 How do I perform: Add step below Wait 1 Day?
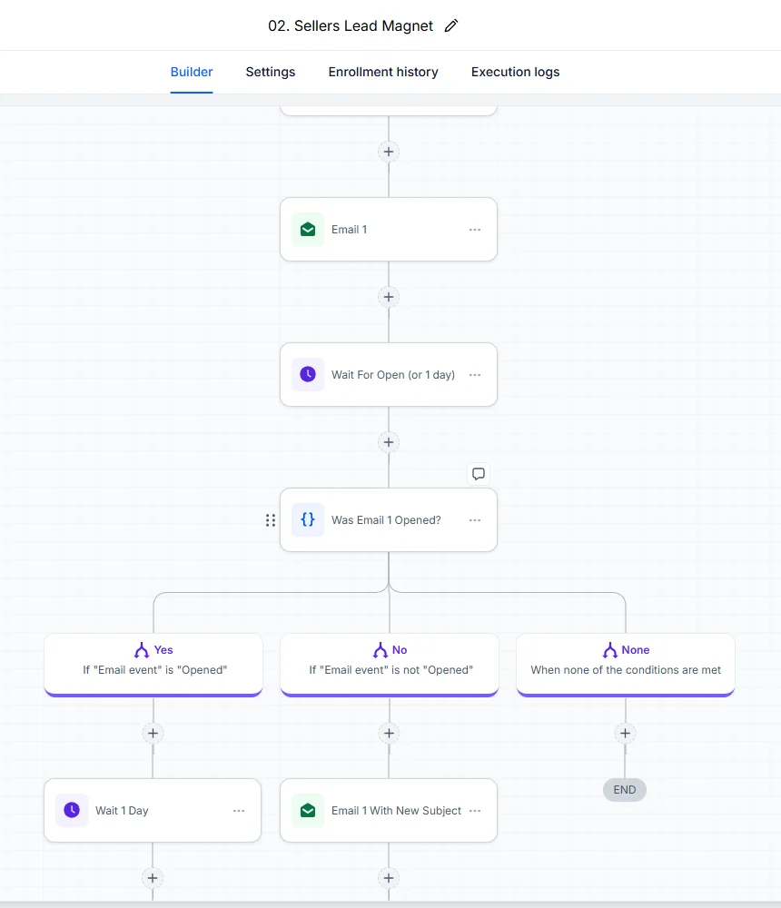[153, 878]
